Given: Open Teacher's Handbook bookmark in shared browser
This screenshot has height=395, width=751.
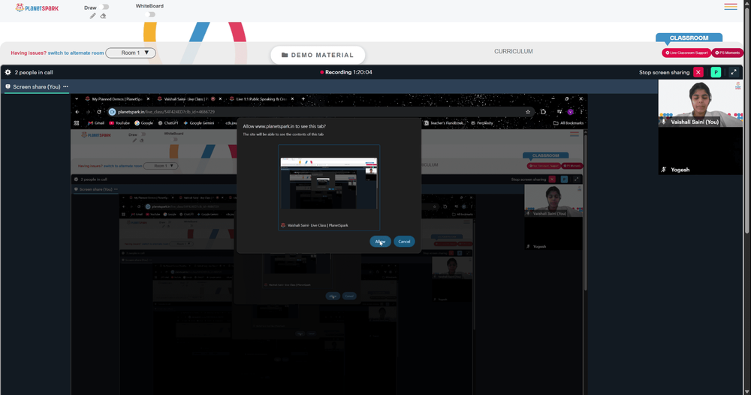Looking at the screenshot, I should click(444, 123).
